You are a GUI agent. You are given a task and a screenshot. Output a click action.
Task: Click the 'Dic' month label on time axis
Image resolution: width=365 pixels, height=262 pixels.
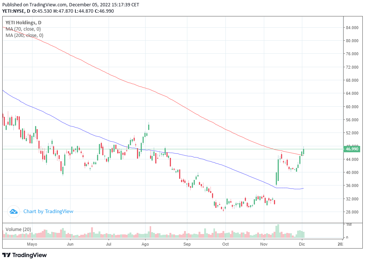[302, 244]
